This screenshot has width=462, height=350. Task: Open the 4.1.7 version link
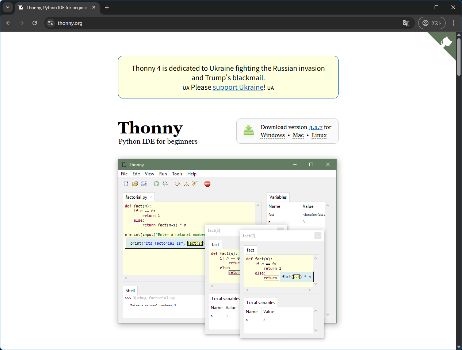(316, 127)
